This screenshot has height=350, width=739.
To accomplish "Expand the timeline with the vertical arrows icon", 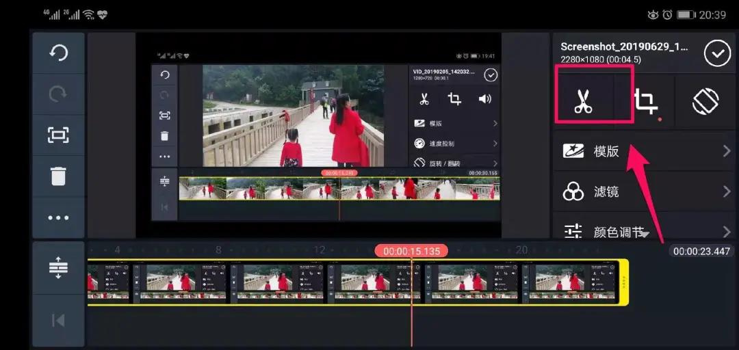I will click(x=58, y=267).
